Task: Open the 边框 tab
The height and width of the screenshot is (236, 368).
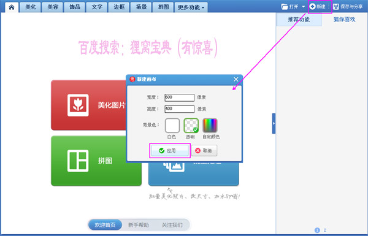Action: pyautogui.click(x=119, y=7)
